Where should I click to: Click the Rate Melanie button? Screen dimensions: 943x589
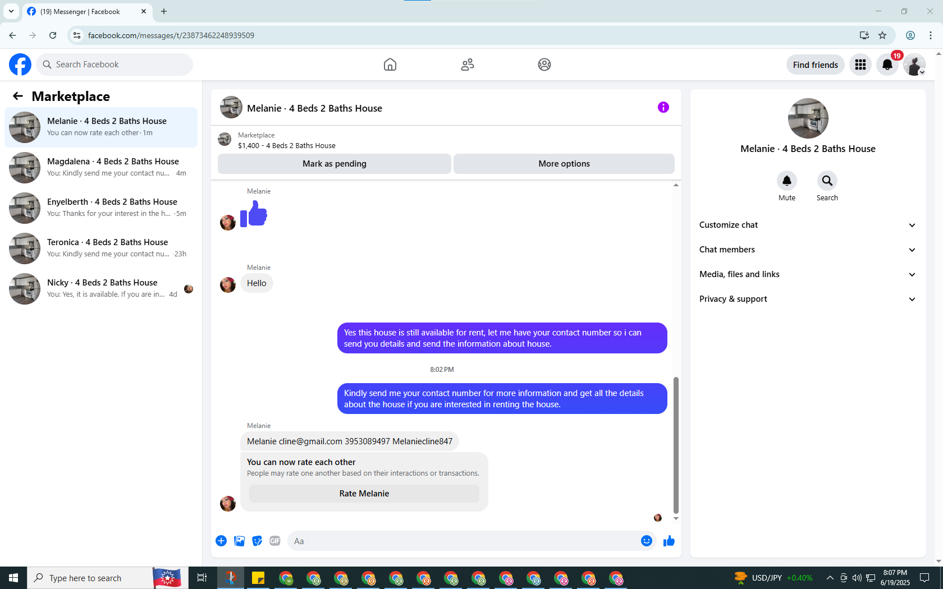pos(364,494)
